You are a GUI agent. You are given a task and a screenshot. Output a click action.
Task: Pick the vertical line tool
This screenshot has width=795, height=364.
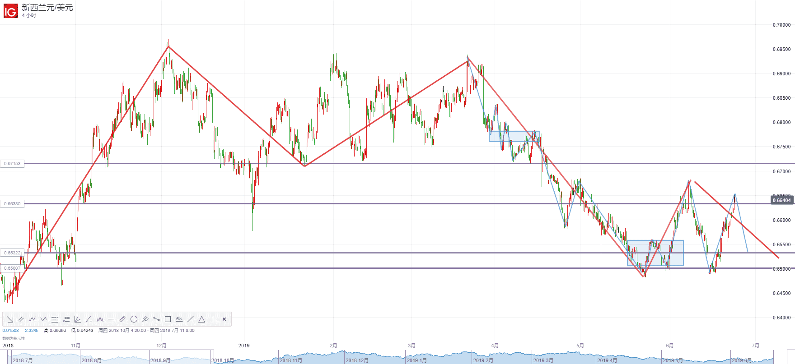click(213, 319)
